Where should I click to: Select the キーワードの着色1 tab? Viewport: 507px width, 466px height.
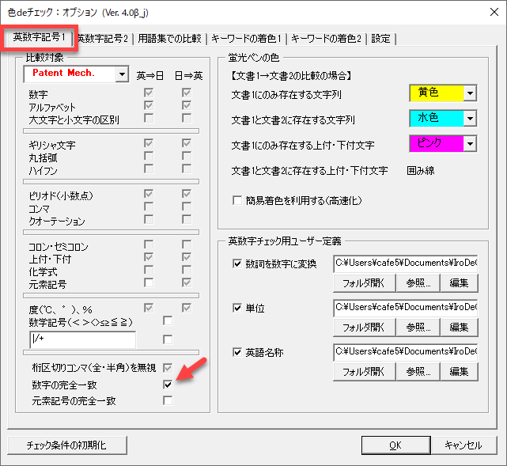[248, 38]
